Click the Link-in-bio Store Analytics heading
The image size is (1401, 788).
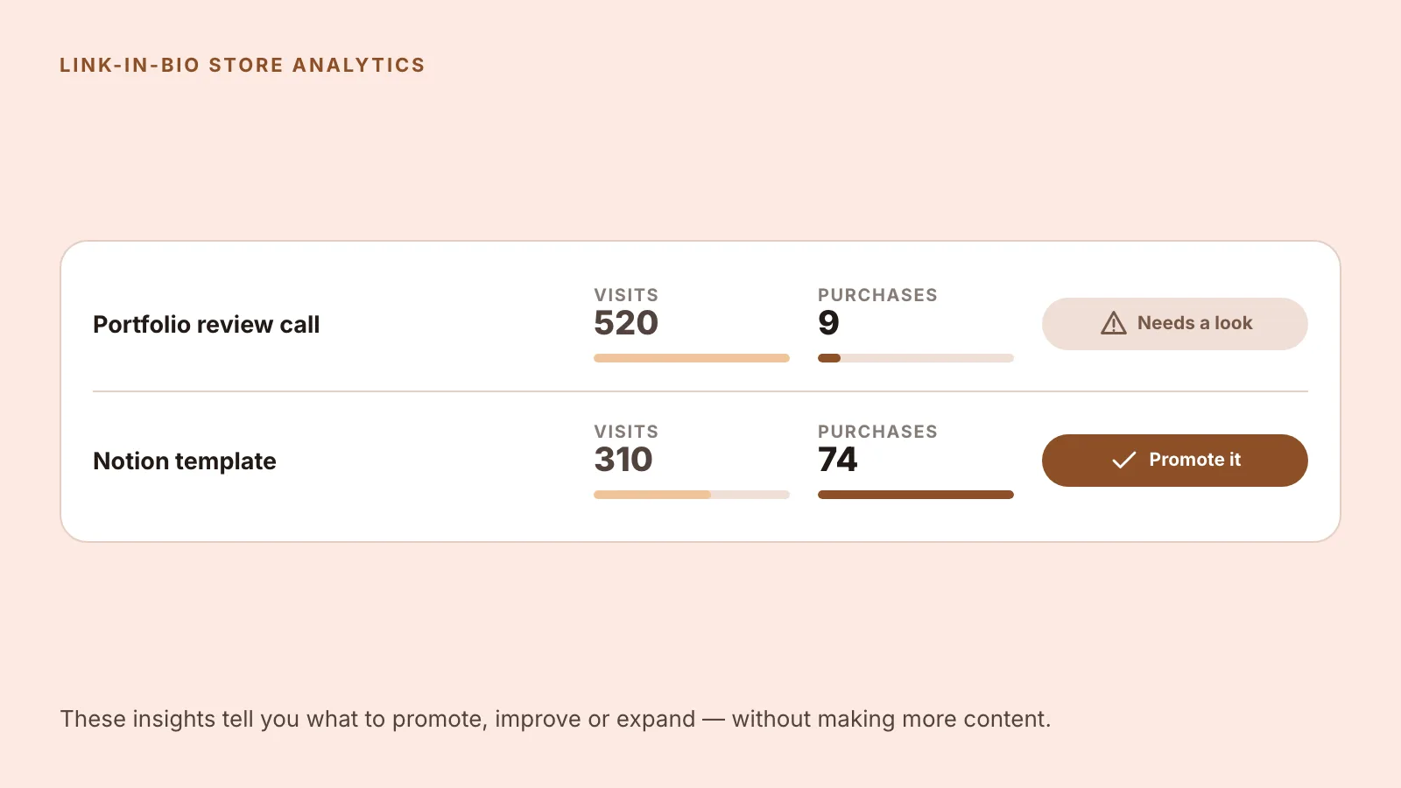point(243,65)
